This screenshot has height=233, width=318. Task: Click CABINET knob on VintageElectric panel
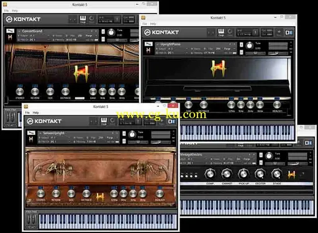pyautogui.click(x=227, y=174)
